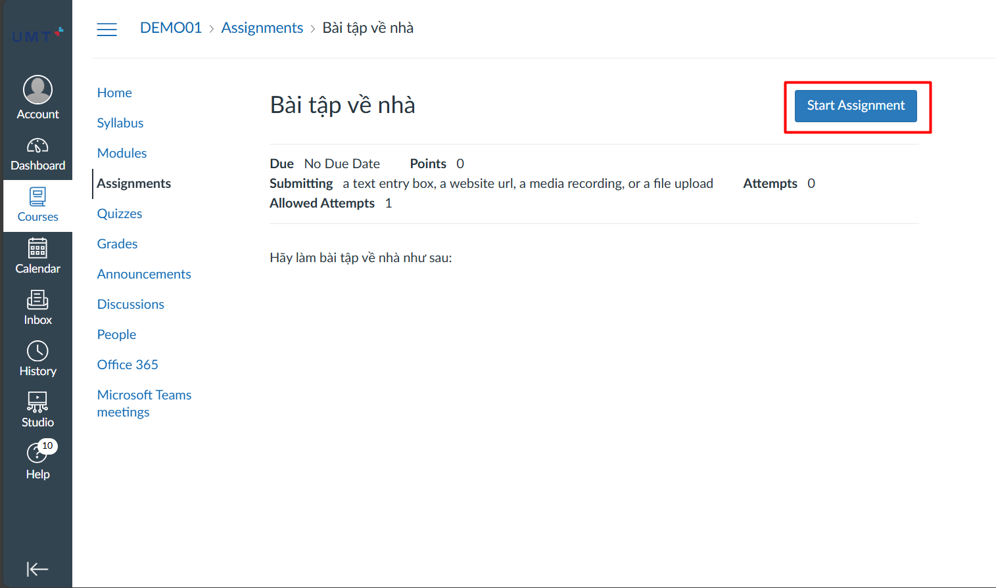Open the Courses icon in sidebar
Image resolution: width=996 pixels, height=588 pixels.
pos(37,197)
